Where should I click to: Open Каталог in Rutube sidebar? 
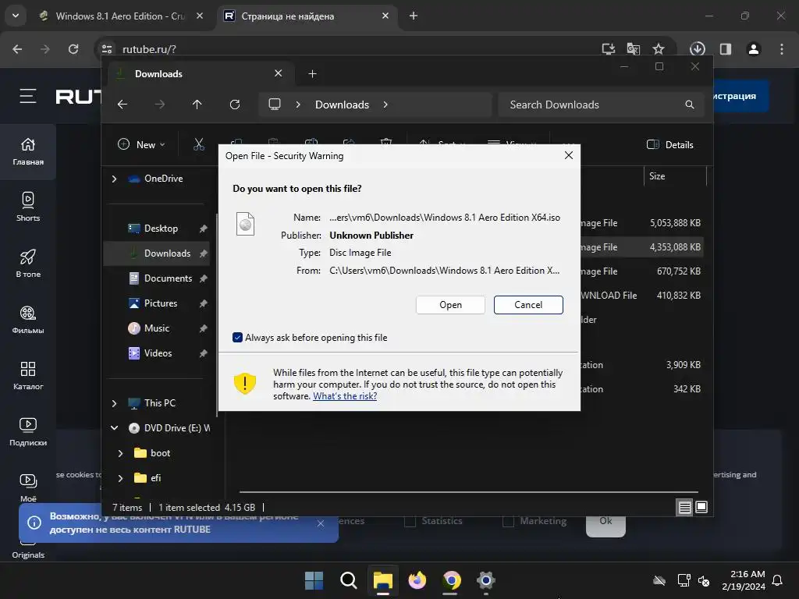(x=28, y=375)
